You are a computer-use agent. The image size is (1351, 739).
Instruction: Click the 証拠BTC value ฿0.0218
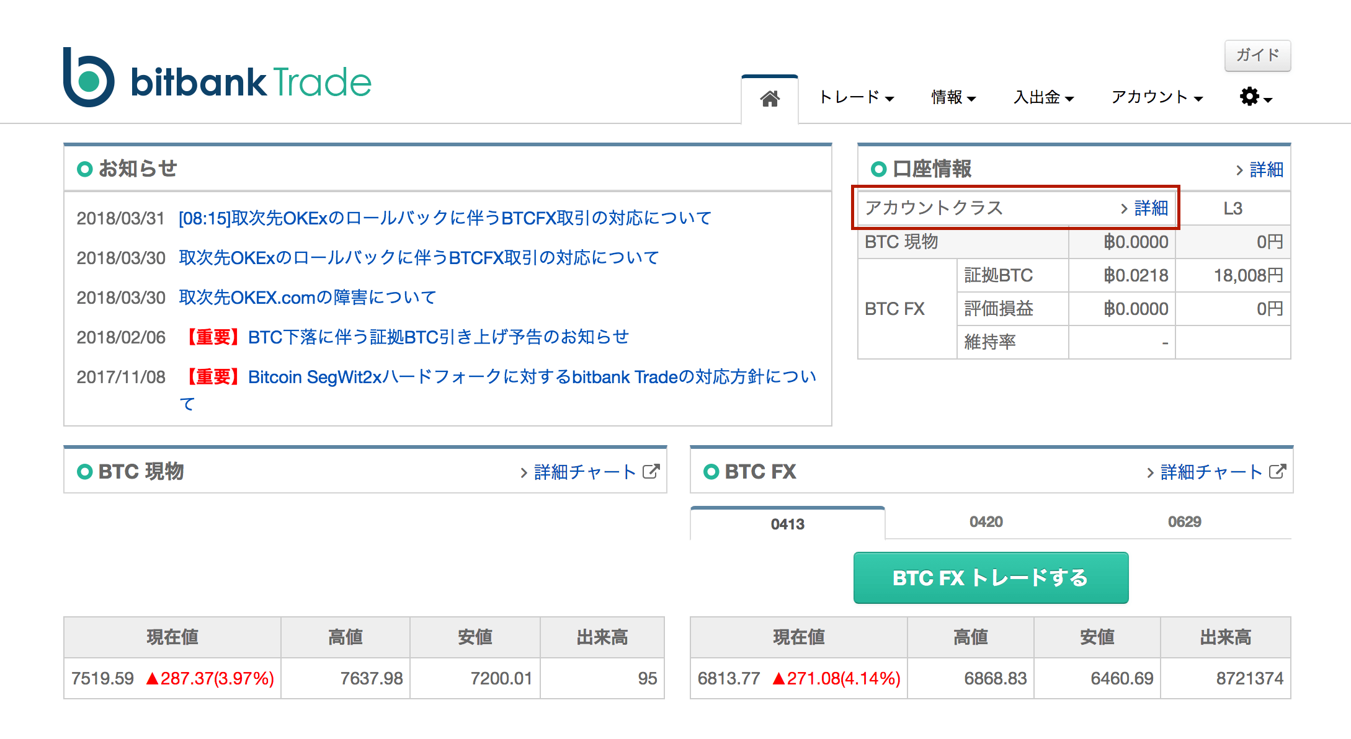tap(1136, 275)
